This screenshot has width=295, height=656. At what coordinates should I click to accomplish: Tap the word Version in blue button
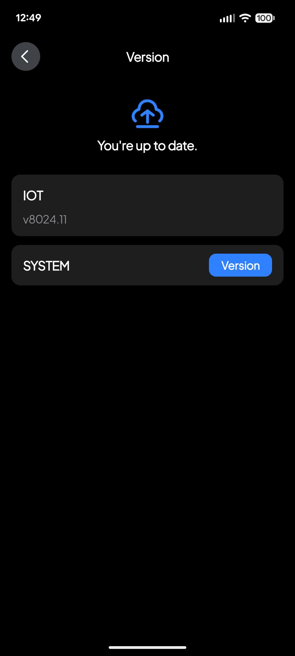pos(240,265)
